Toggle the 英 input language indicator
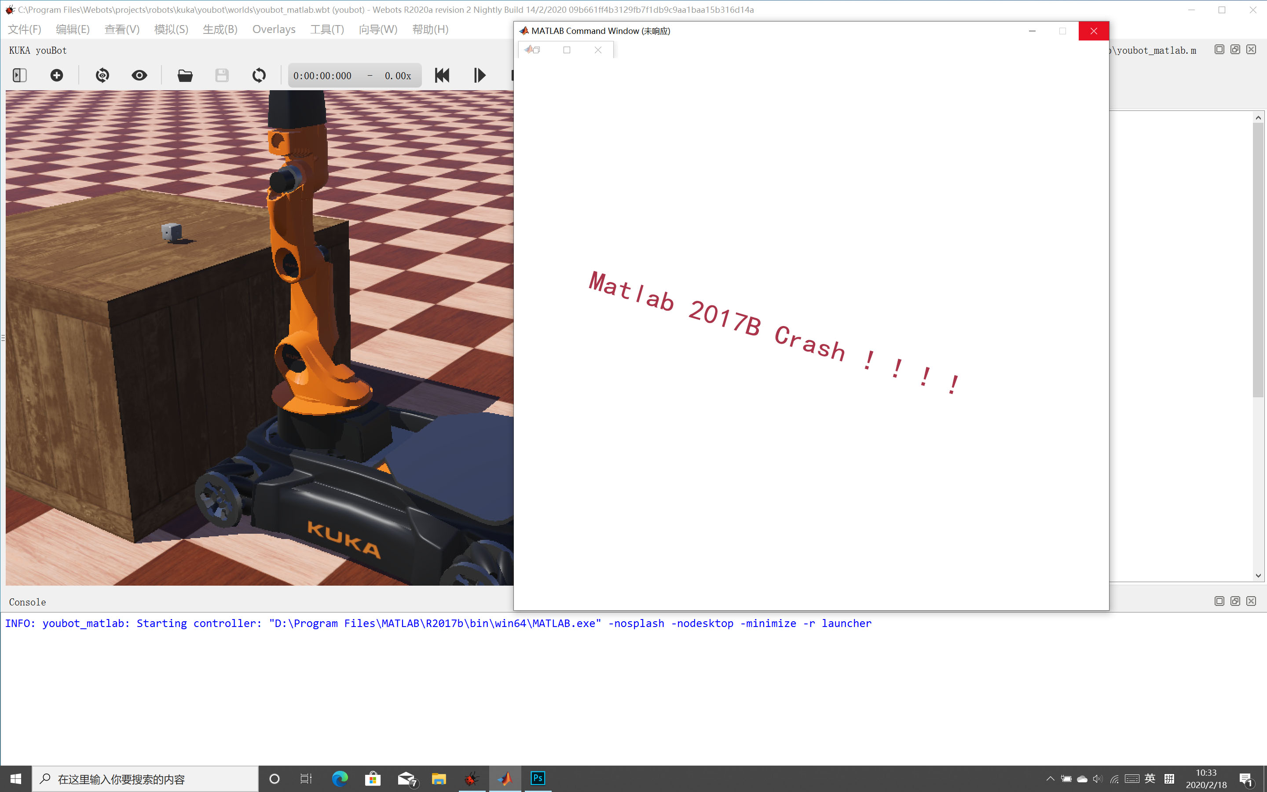Viewport: 1267px width, 792px height. point(1150,778)
